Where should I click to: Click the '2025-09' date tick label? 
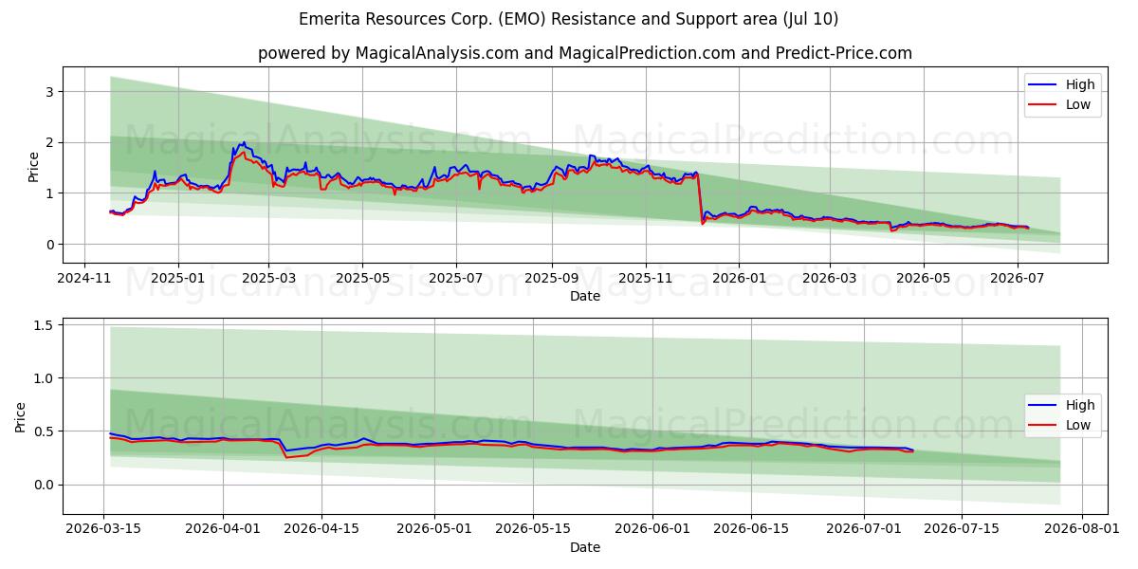(552, 278)
